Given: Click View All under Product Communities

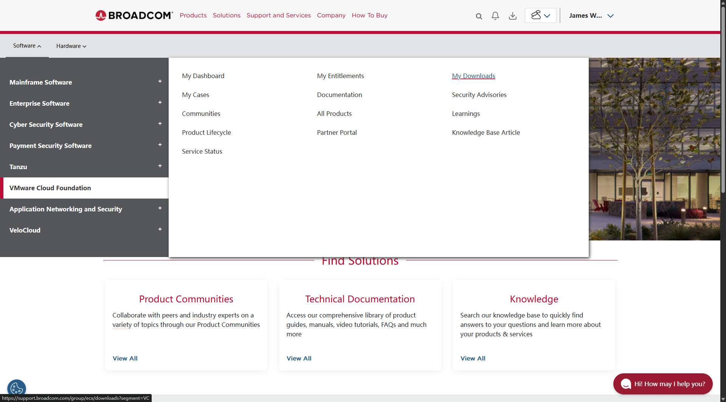Looking at the screenshot, I should pos(125,358).
